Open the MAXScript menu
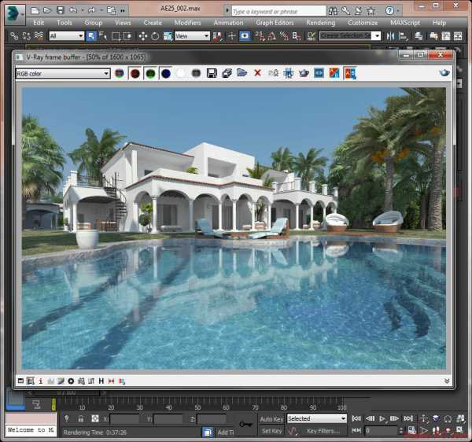The height and width of the screenshot is (442, 472). 405,23
